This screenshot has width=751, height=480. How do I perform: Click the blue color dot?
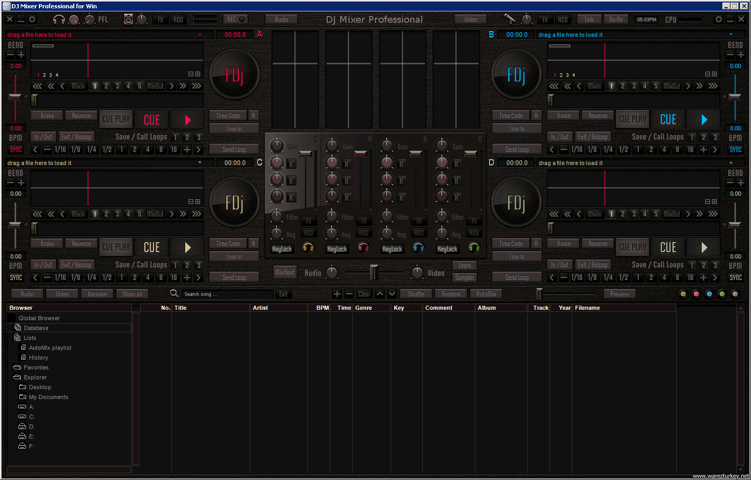(x=709, y=294)
